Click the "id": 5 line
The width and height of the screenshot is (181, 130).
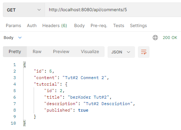[44, 71]
